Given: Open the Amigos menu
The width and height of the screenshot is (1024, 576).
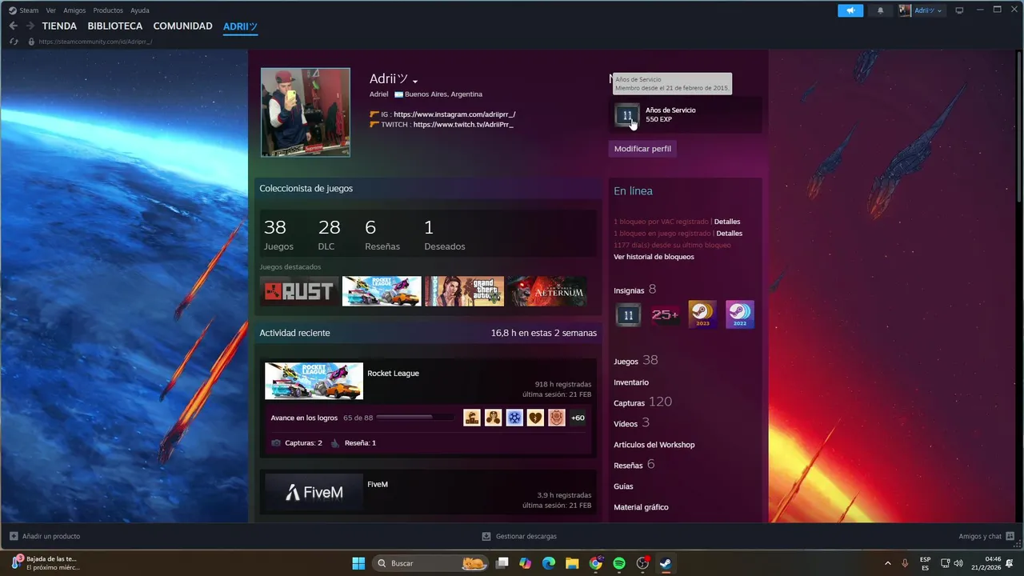Looking at the screenshot, I should (74, 10).
